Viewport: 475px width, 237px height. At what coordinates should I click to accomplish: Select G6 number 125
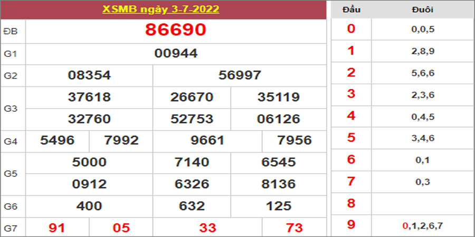279,206
